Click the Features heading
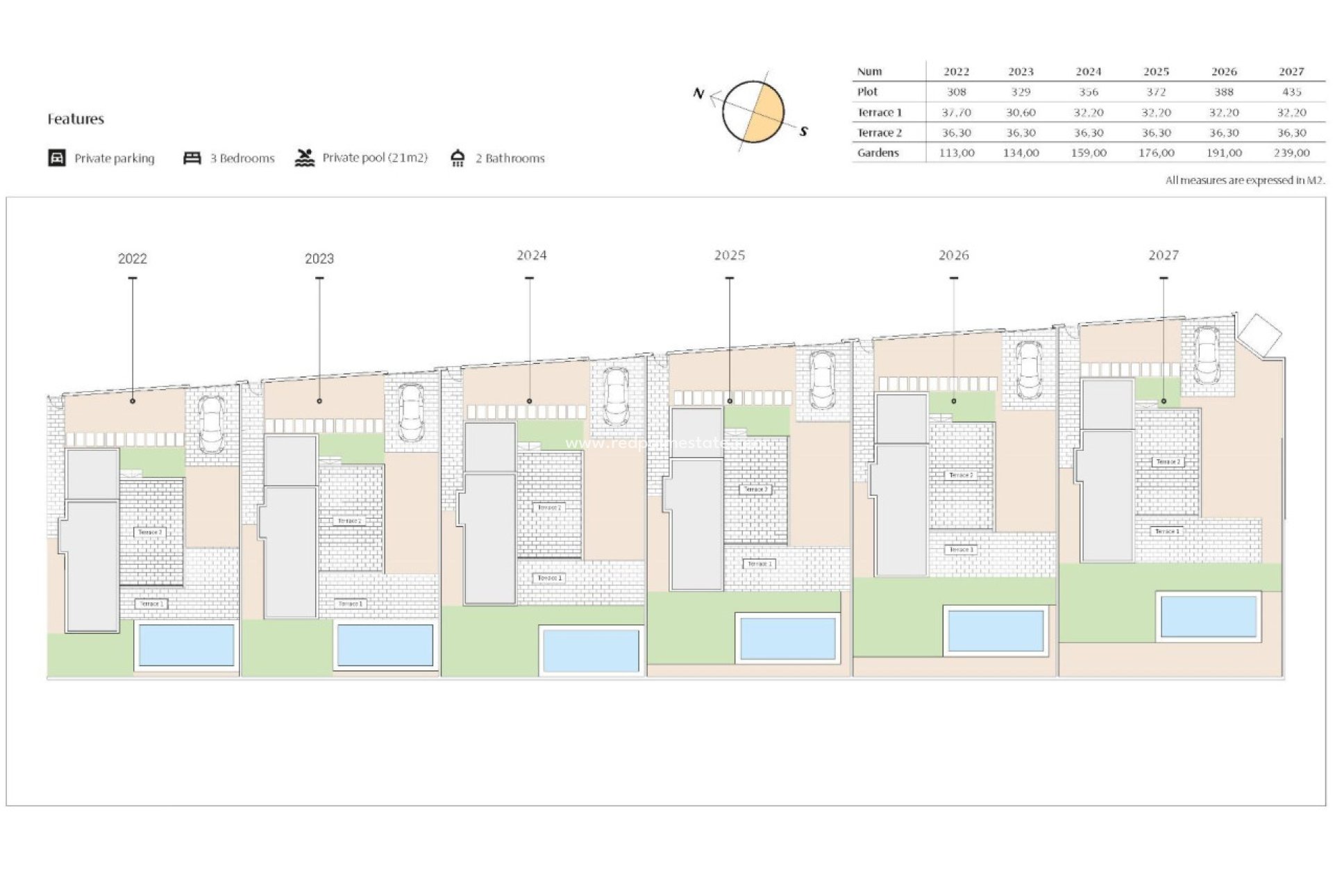 pos(76,119)
